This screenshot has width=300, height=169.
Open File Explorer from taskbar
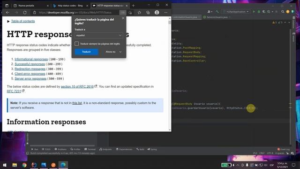[15, 165]
